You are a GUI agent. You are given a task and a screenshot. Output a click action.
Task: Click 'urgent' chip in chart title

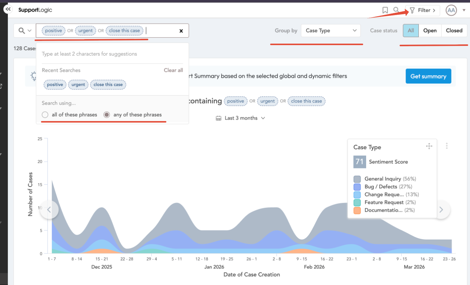click(268, 101)
